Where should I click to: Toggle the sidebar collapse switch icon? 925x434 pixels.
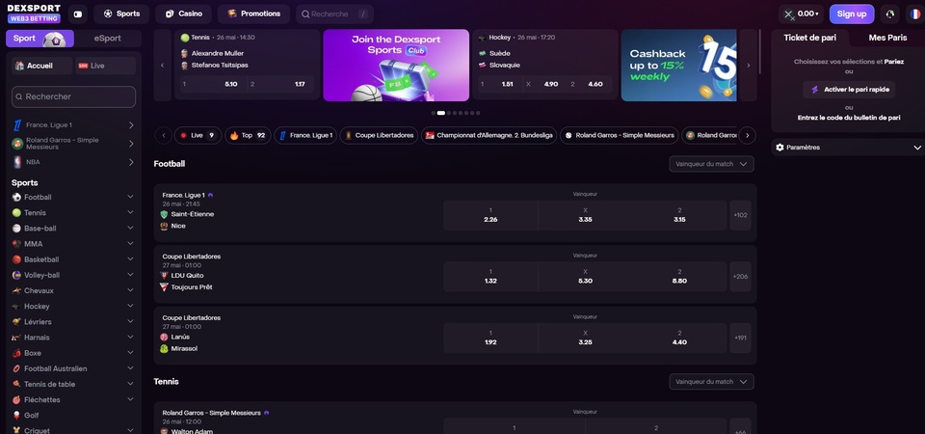tap(77, 14)
